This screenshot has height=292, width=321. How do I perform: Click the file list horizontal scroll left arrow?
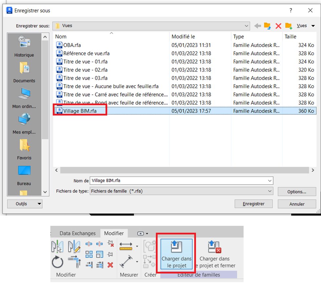56,170
